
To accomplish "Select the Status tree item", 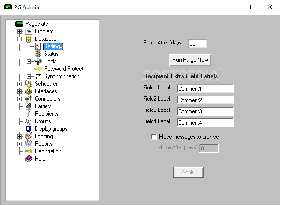I will click(x=51, y=54).
